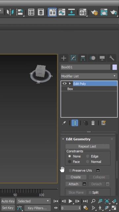
Task: Play the animation
Action: tap(70, 201)
